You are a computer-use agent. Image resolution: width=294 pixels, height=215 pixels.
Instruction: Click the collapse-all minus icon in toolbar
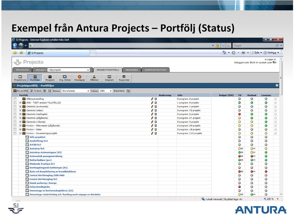tap(50, 91)
